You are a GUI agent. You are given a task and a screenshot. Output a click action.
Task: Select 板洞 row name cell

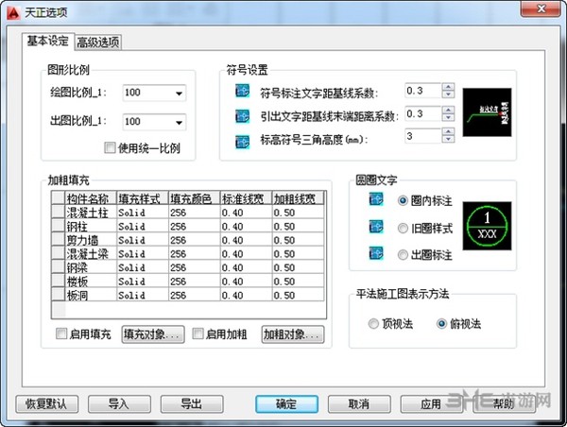click(91, 295)
